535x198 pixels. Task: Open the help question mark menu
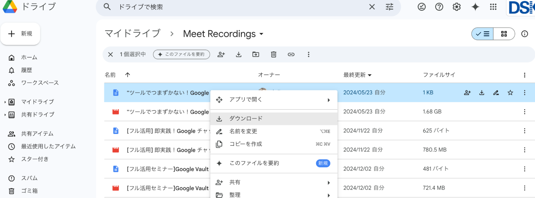pyautogui.click(x=439, y=7)
